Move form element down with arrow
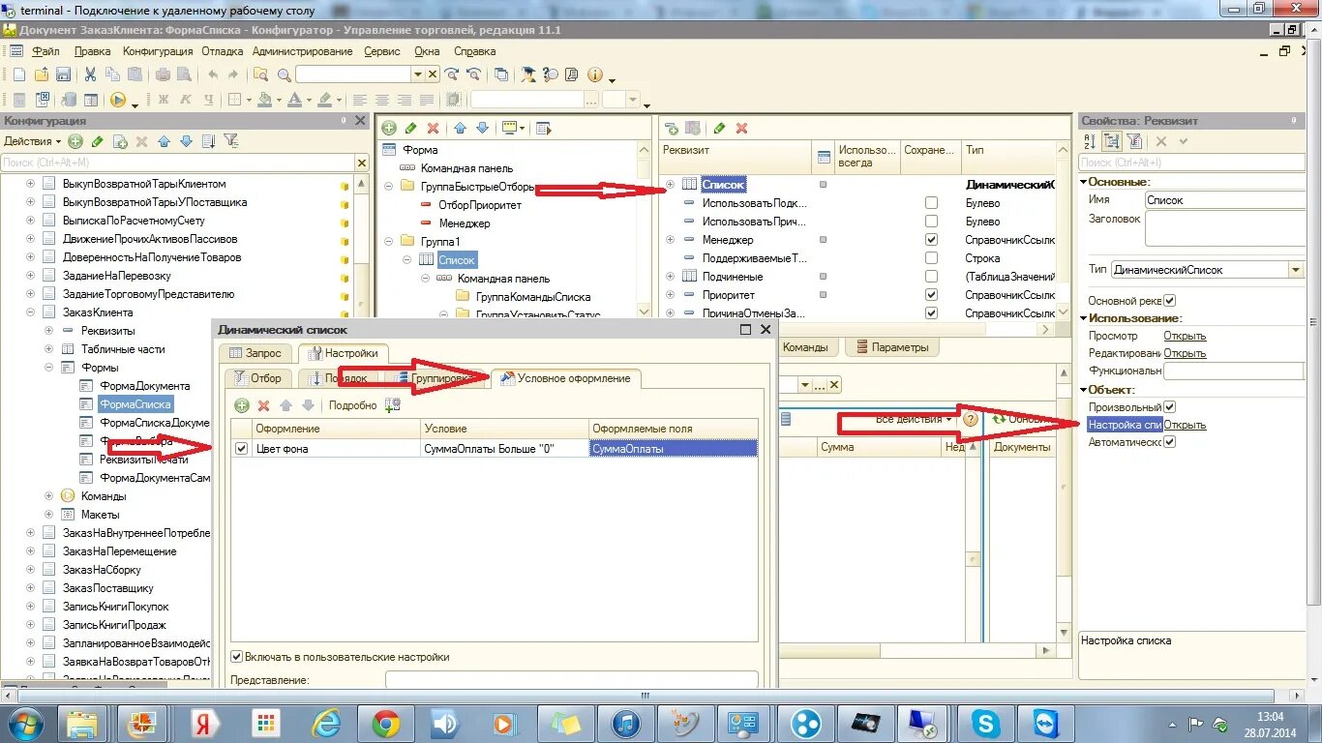The image size is (1322, 743). [x=482, y=128]
